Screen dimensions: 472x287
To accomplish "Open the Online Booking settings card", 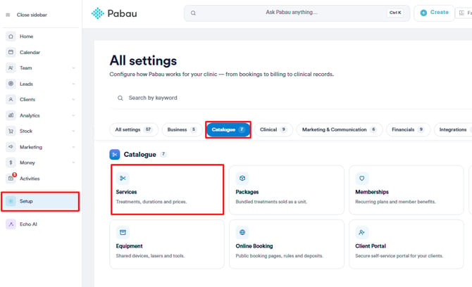I will (286, 244).
